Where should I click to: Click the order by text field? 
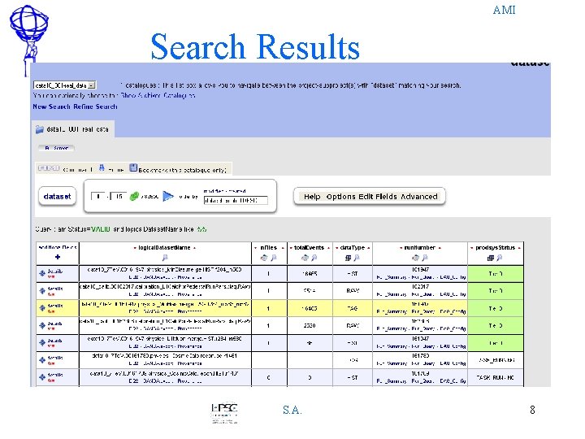click(236, 201)
